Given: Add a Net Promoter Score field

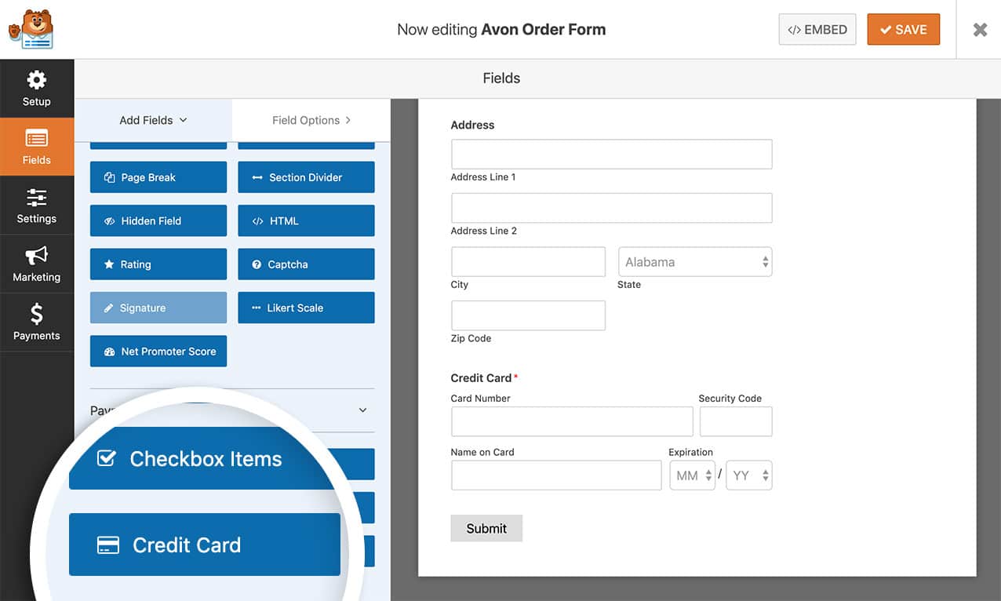Looking at the screenshot, I should [x=158, y=351].
